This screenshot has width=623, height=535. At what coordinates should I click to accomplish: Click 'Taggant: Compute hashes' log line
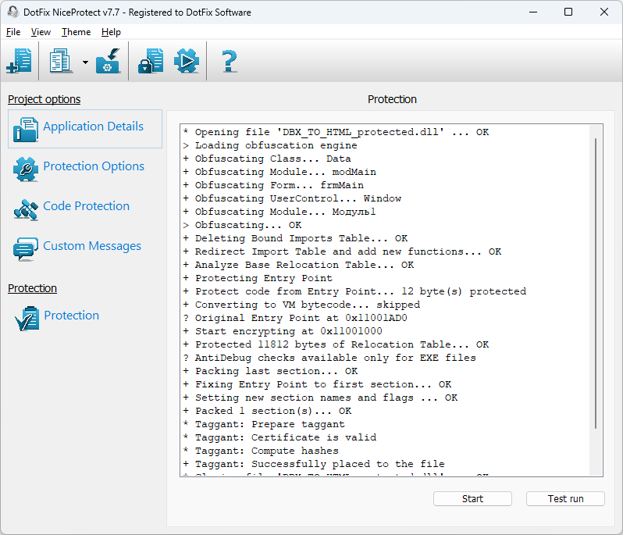(x=261, y=451)
